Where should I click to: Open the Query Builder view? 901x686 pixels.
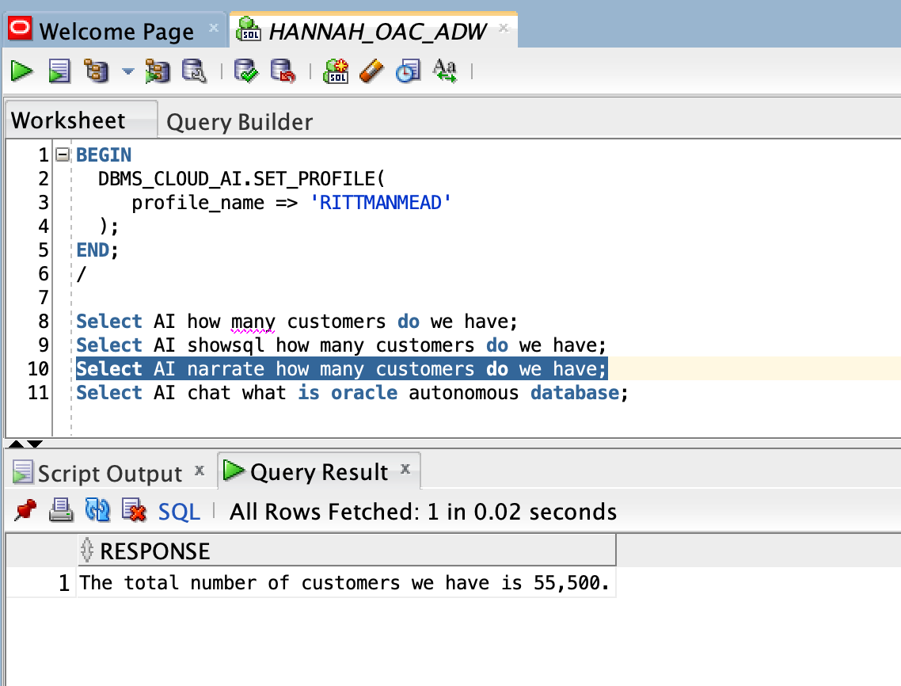(x=238, y=120)
